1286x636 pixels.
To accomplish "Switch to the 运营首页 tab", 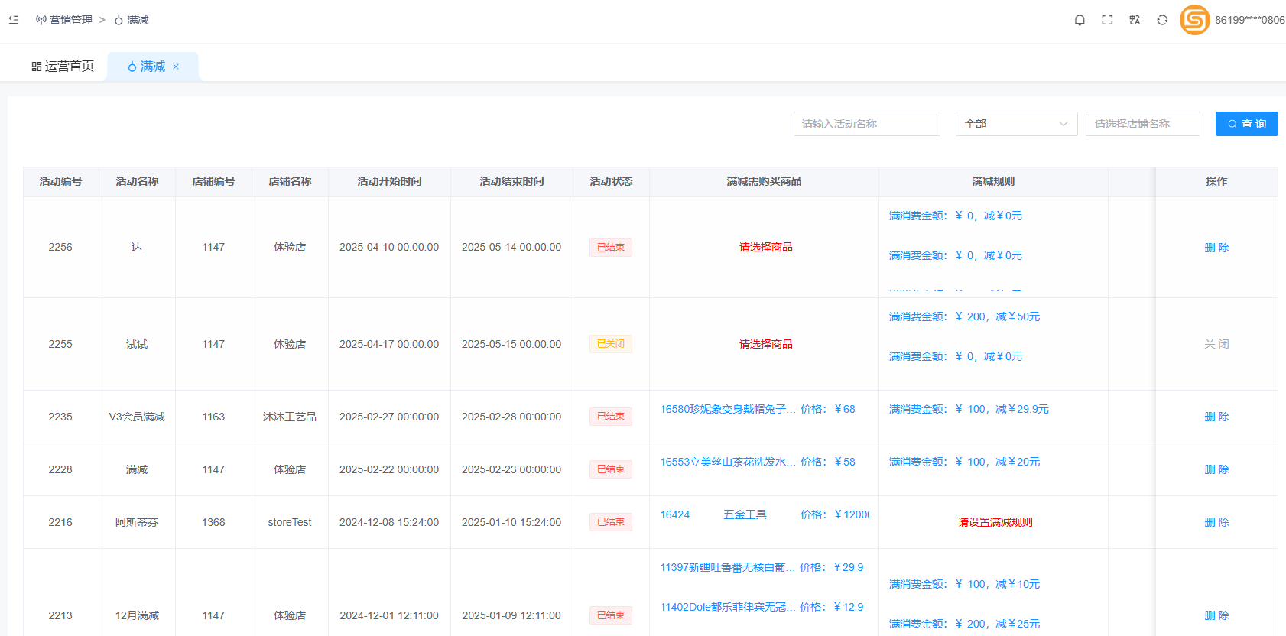I will (x=63, y=67).
